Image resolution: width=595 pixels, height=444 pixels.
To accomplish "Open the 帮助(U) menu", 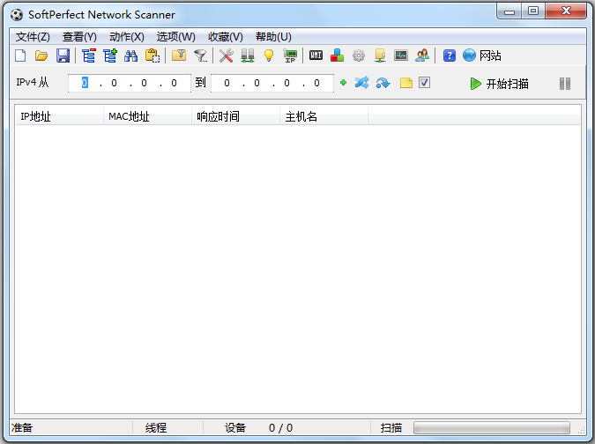I will coord(273,37).
